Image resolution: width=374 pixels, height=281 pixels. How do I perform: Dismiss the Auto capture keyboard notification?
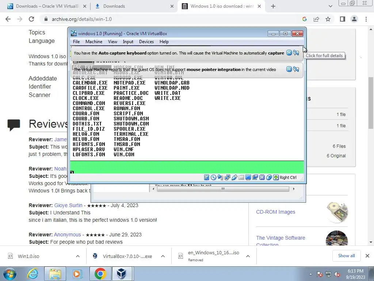click(289, 53)
